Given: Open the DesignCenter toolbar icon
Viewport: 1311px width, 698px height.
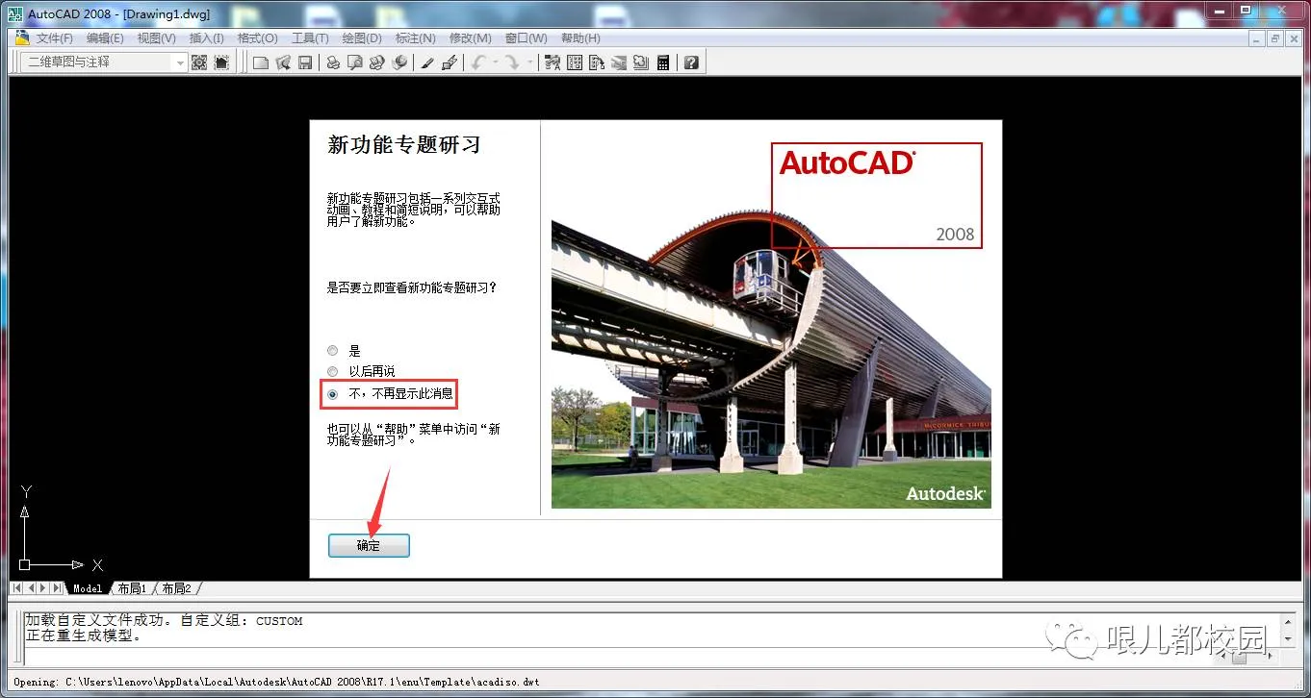Looking at the screenshot, I should pyautogui.click(x=575, y=62).
